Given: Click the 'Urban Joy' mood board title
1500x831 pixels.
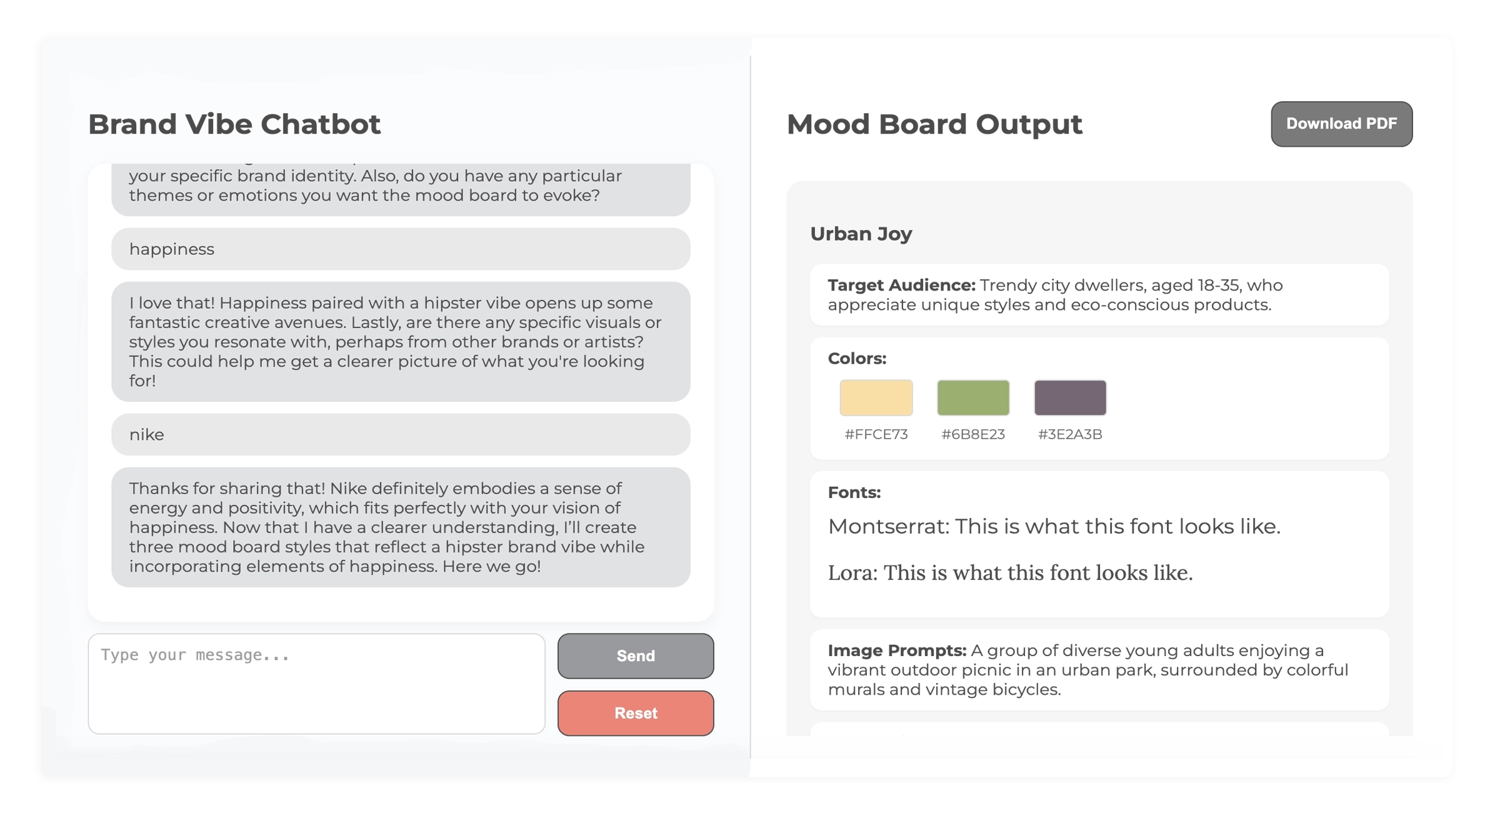Looking at the screenshot, I should [x=861, y=234].
